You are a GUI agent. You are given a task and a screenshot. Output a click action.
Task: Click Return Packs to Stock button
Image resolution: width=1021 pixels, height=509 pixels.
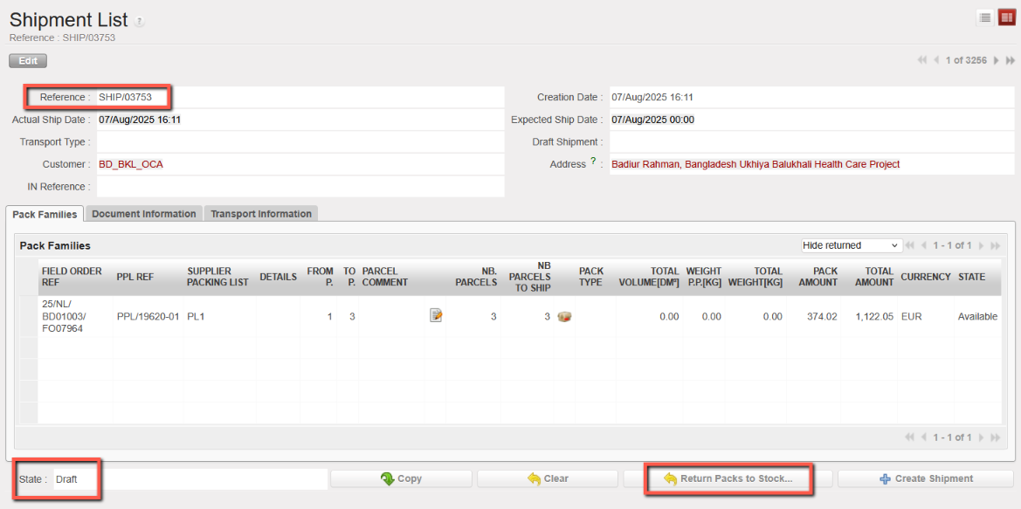coord(728,478)
